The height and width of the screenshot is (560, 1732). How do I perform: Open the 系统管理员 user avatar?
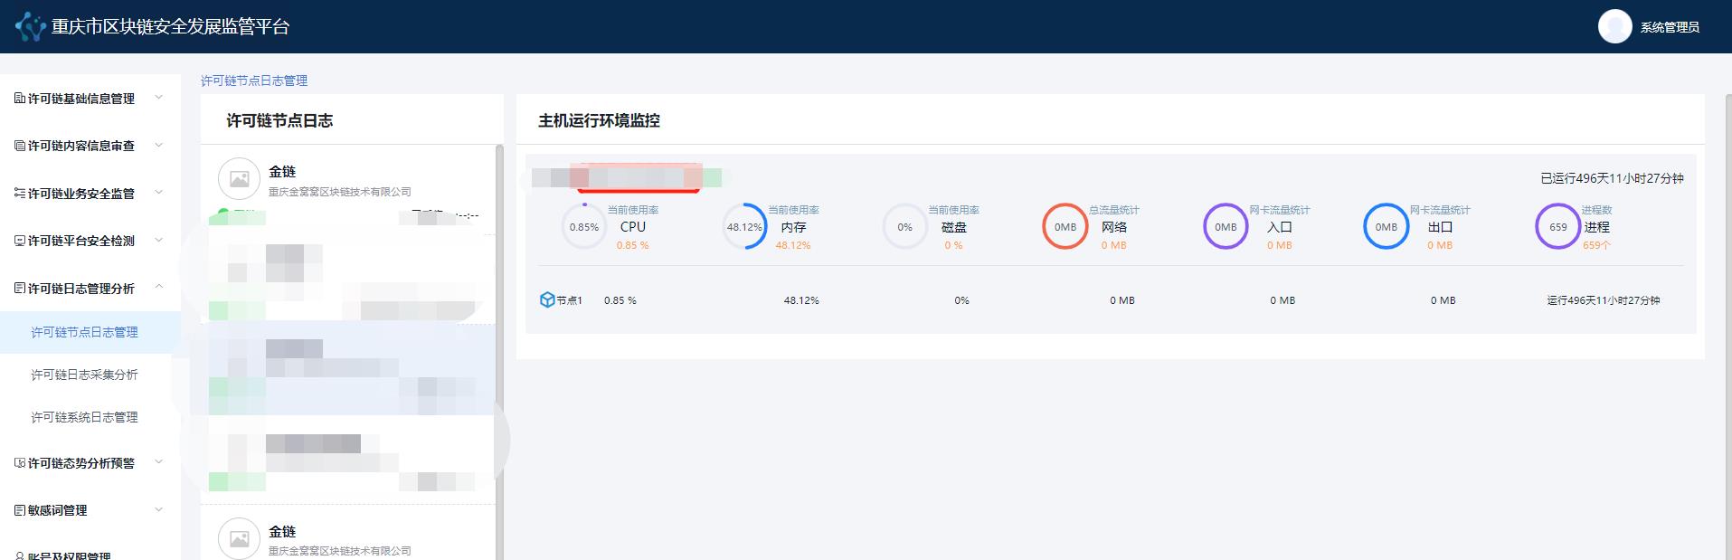(x=1614, y=27)
